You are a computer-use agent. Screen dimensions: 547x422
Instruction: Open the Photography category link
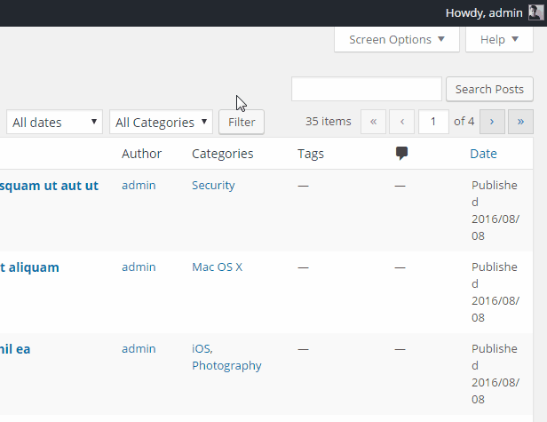coord(226,365)
